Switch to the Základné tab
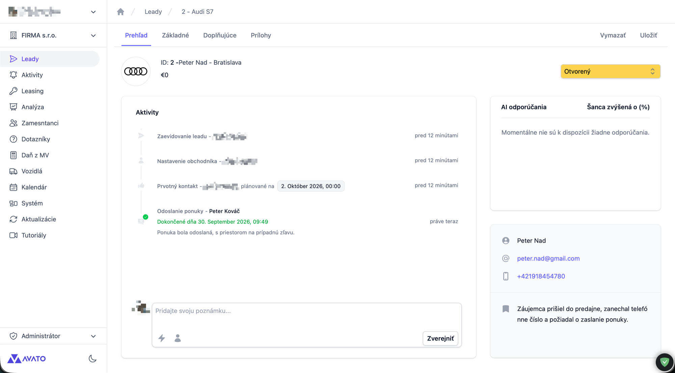This screenshot has height=373, width=675. pos(175,35)
